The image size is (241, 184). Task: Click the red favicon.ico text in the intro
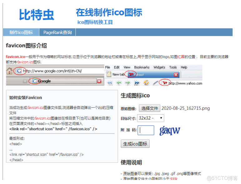coord(16,57)
